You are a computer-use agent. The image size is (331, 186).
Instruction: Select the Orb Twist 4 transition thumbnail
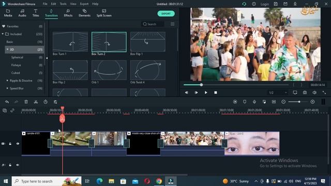[x=148, y=70]
